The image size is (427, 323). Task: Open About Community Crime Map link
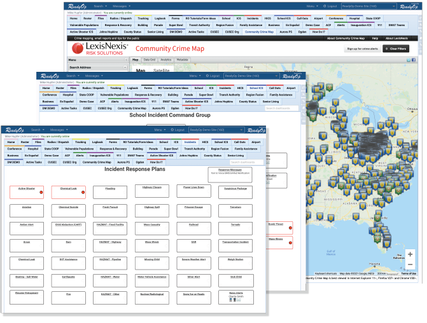346,38
